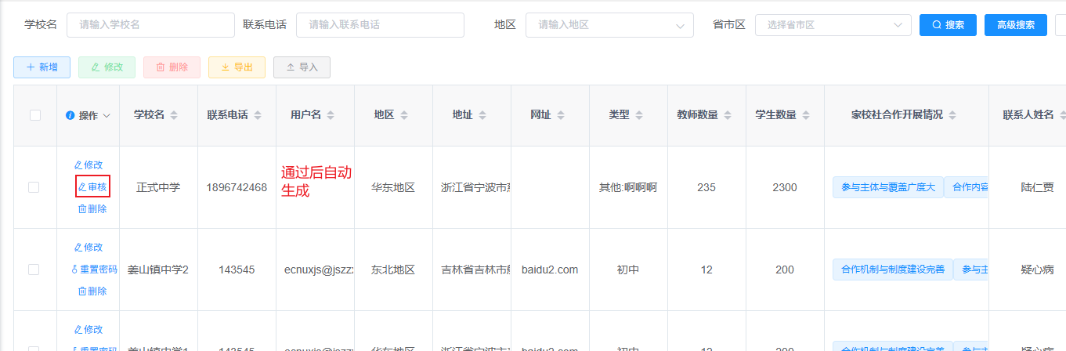1066x351 pixels.
Task: Click sort icon beside 学校名 column header
Action: pos(174,115)
